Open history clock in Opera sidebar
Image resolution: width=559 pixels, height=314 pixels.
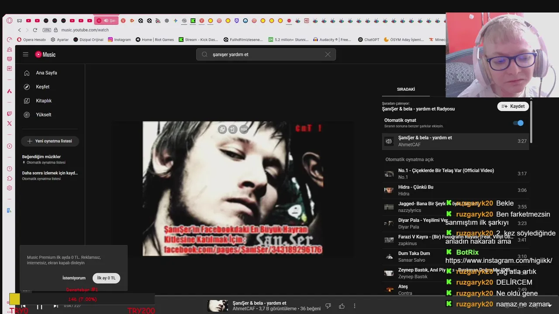(10, 169)
